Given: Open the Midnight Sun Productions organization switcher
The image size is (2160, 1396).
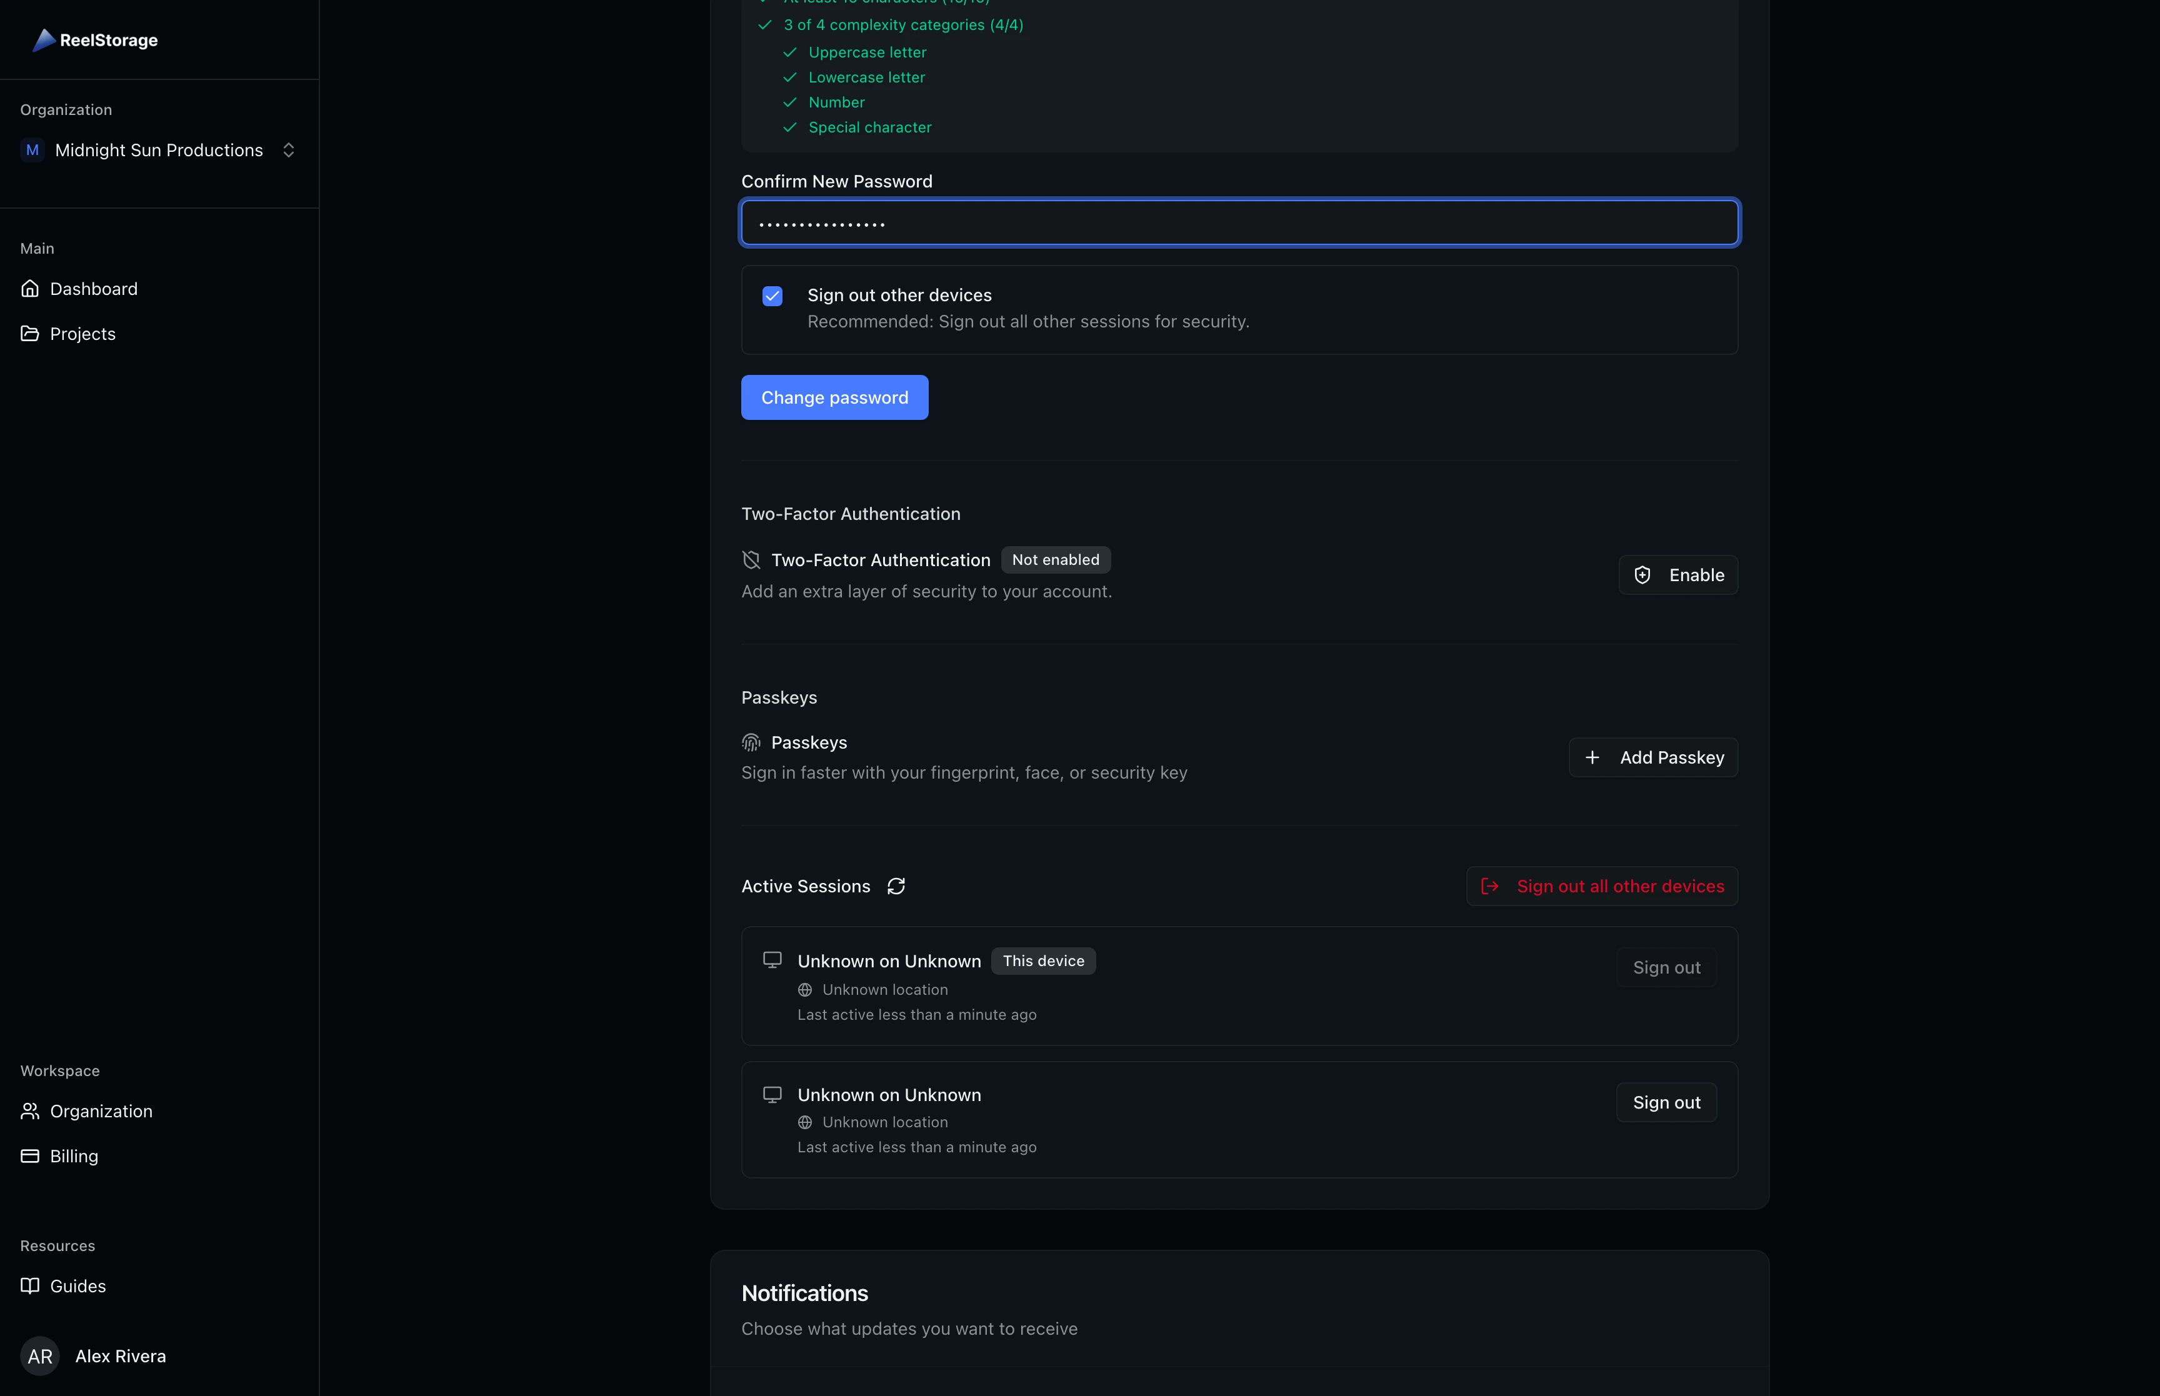Looking at the screenshot, I should pyautogui.click(x=159, y=149).
